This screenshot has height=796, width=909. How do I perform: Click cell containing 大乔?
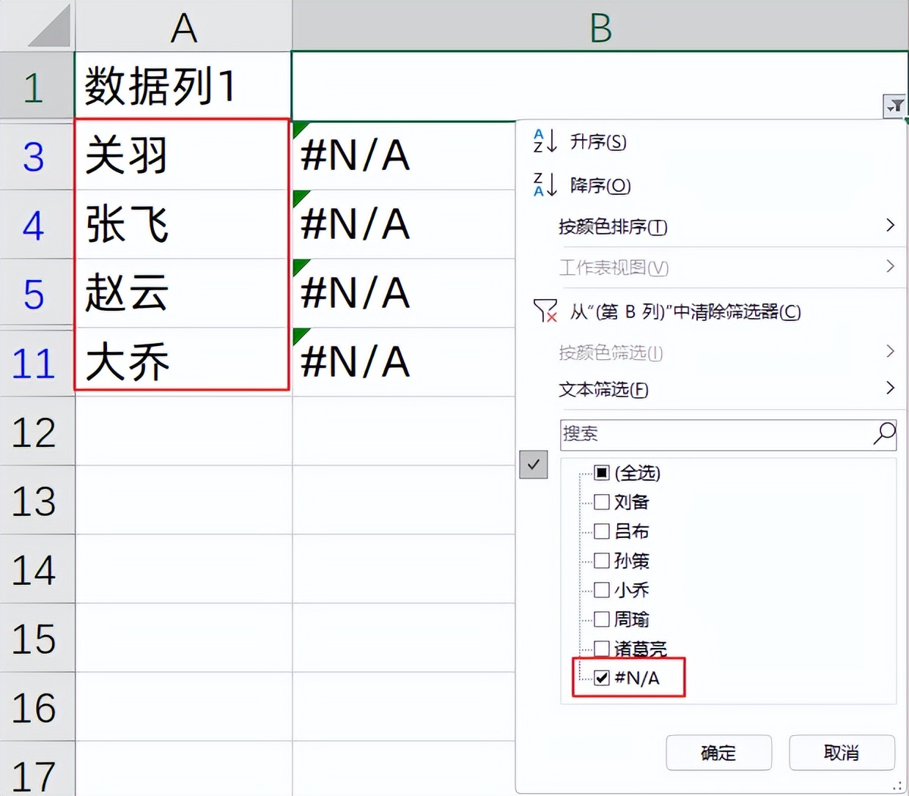[x=183, y=362]
